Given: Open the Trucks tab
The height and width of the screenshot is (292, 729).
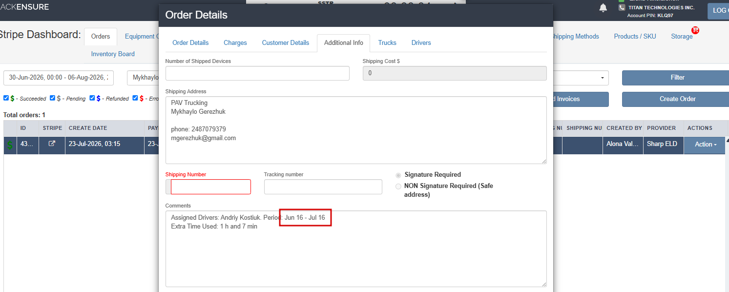Looking at the screenshot, I should pos(387,43).
